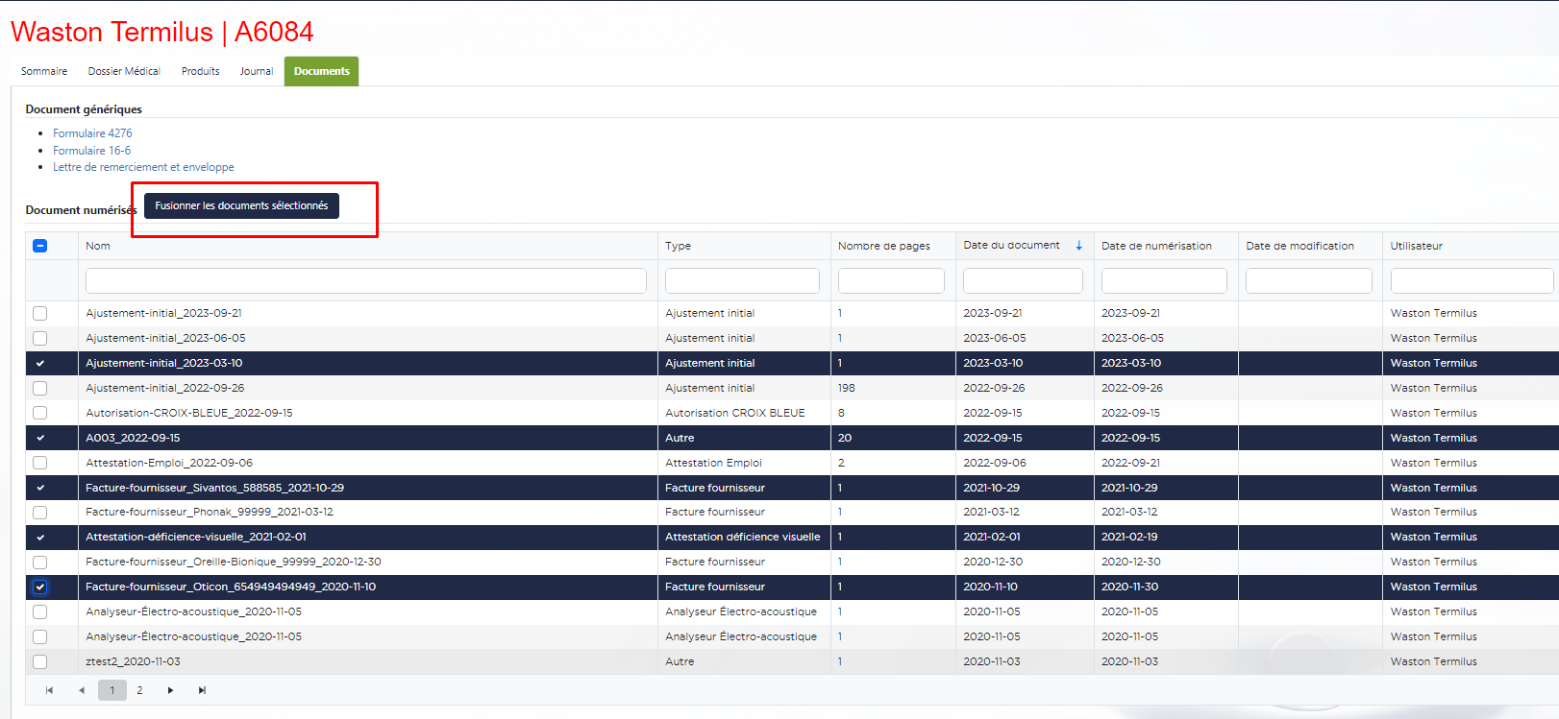The height and width of the screenshot is (719, 1559).
Task: Select the ztest2_2020-11-03 row checkbox
Action: (40, 661)
